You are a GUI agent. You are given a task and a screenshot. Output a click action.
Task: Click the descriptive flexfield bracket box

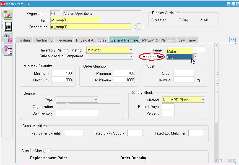(x=139, y=27)
